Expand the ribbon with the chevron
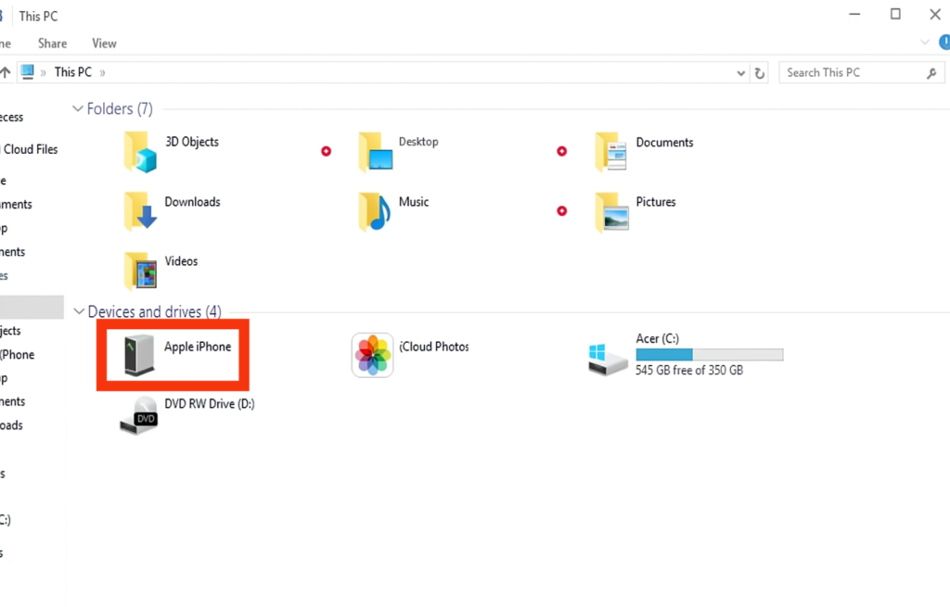The height and width of the screenshot is (607, 950). (x=924, y=43)
